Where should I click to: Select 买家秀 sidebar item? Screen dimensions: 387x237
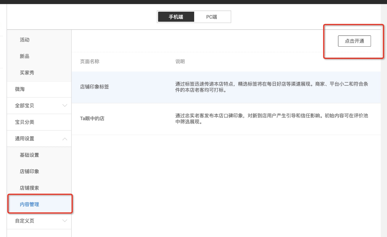point(27,73)
